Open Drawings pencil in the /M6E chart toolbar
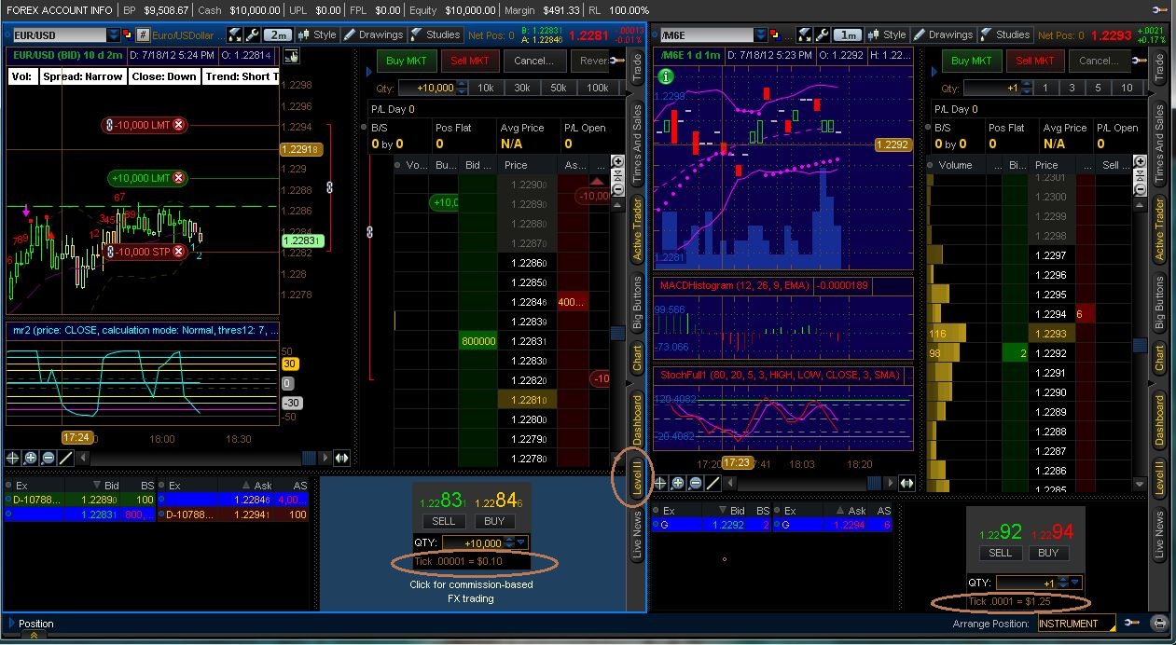This screenshot has height=645, width=1176. pyautogui.click(x=944, y=34)
